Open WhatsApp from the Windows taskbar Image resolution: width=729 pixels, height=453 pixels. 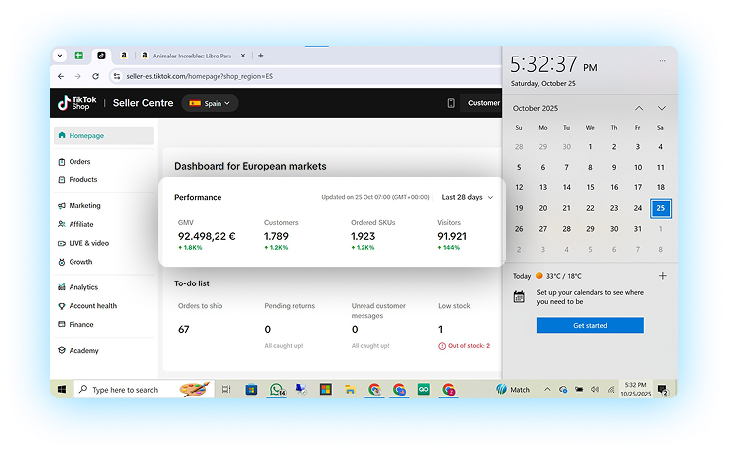tap(277, 390)
